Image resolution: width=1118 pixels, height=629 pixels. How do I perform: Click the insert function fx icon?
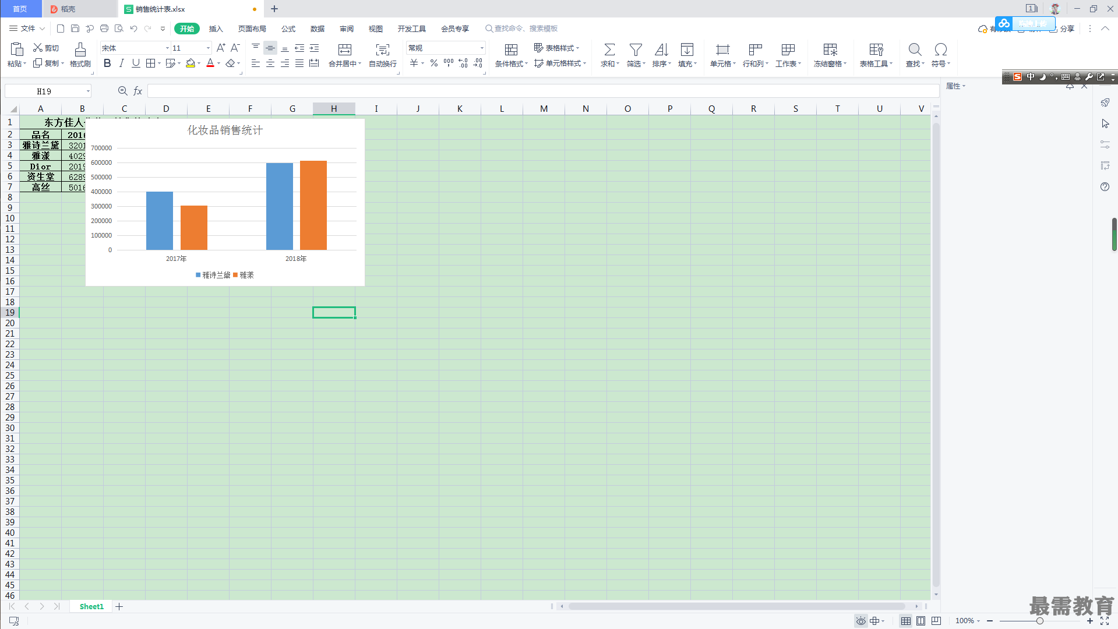coord(138,91)
